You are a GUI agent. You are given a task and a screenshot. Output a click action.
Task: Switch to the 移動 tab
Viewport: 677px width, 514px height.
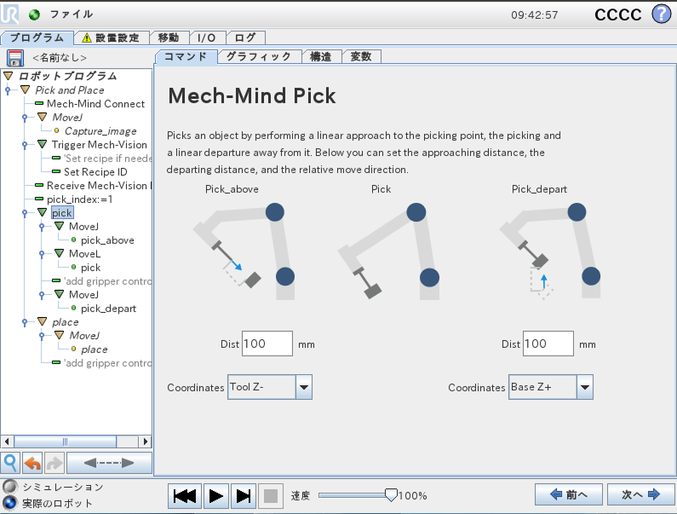[169, 38]
